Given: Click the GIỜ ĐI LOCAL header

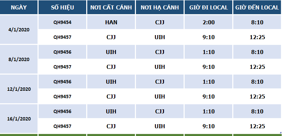Looking at the screenshot, I should pos(208,7).
